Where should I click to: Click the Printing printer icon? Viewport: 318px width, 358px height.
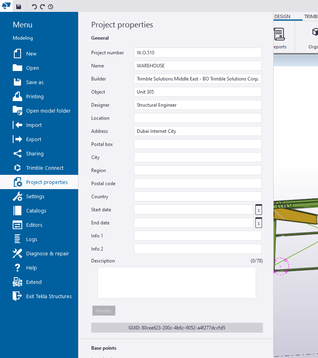point(17,96)
